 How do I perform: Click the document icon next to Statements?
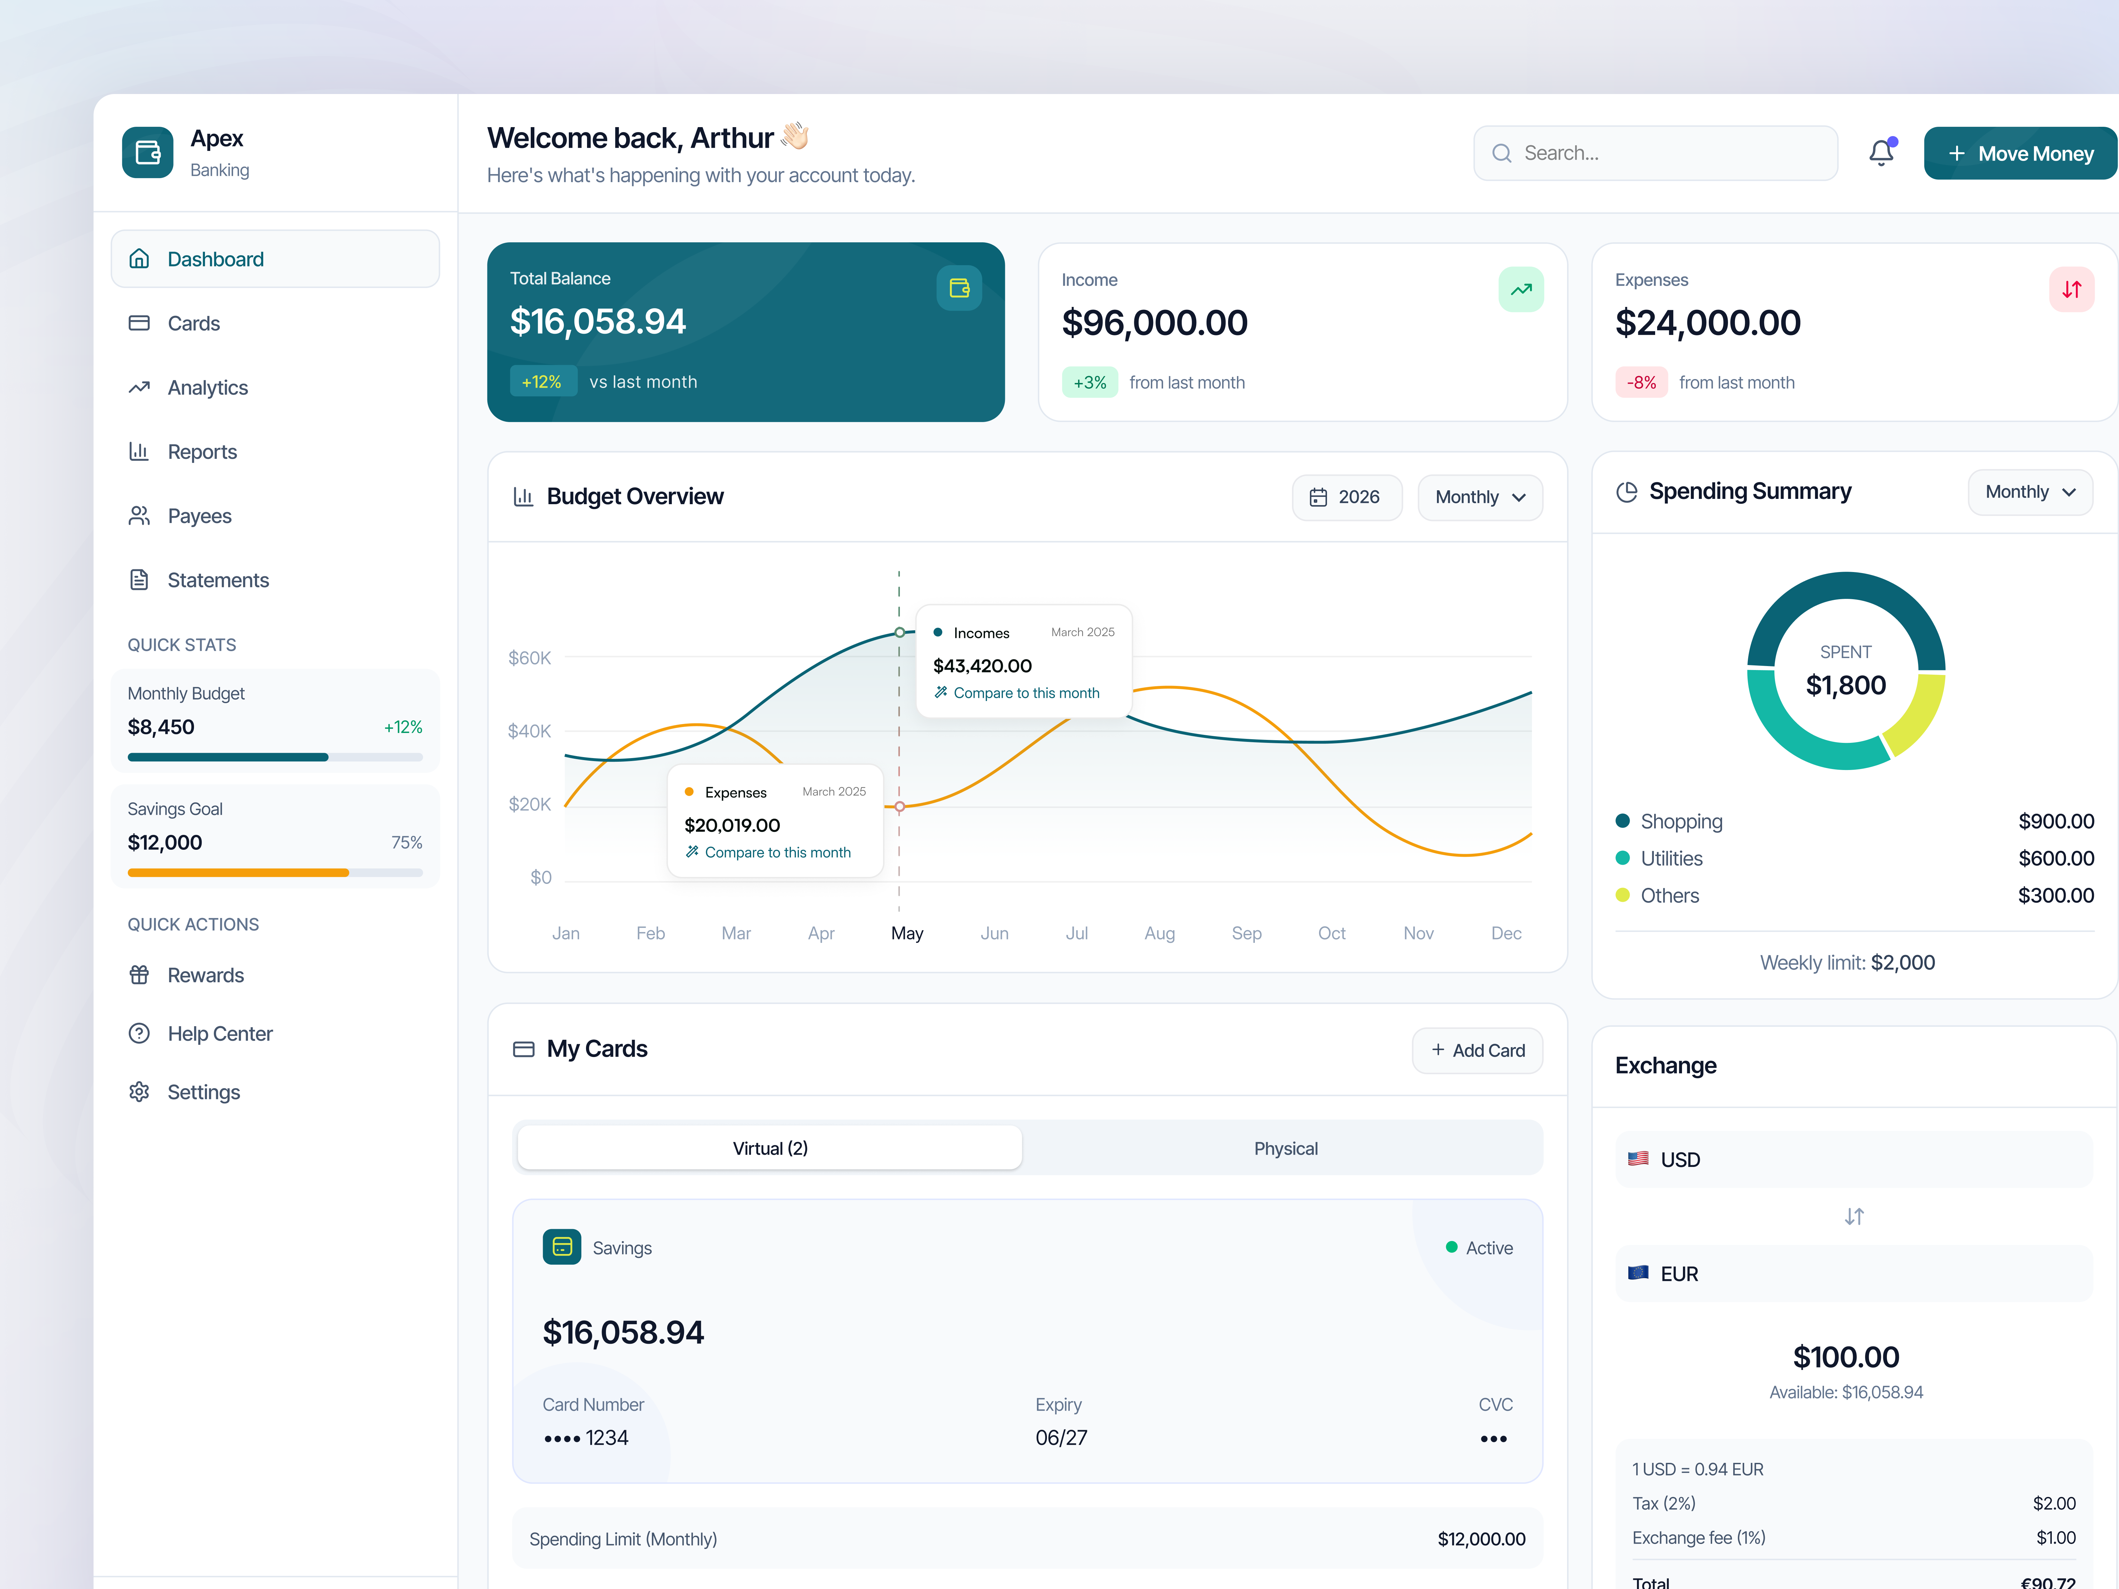(139, 579)
